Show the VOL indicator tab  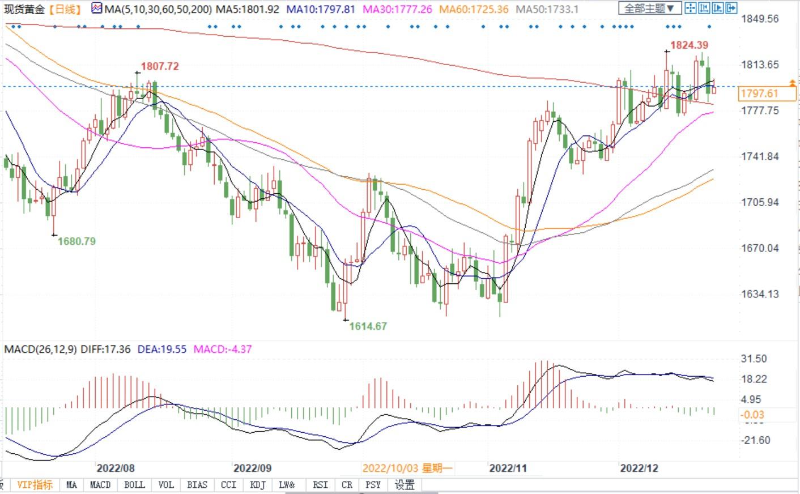tap(166, 485)
